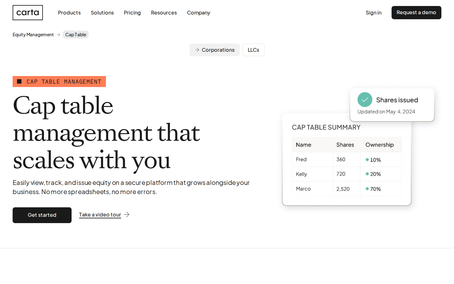Open the Solutions menu
454x284 pixels.
click(102, 13)
